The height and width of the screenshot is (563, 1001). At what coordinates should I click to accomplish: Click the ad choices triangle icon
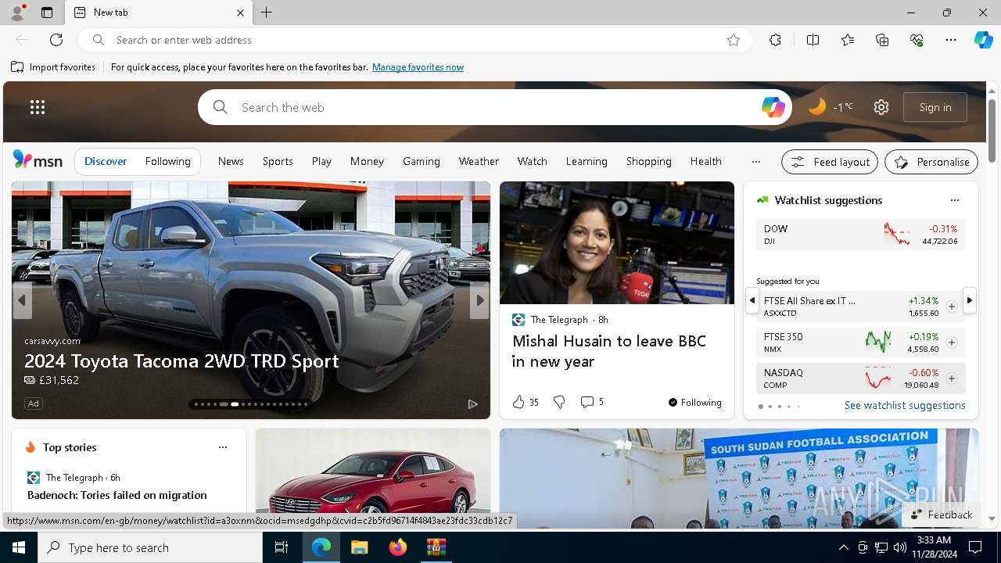[x=473, y=403]
